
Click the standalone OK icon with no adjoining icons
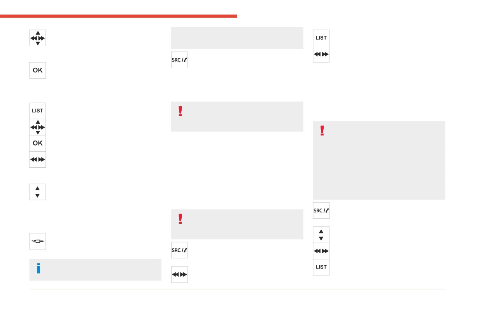point(38,70)
